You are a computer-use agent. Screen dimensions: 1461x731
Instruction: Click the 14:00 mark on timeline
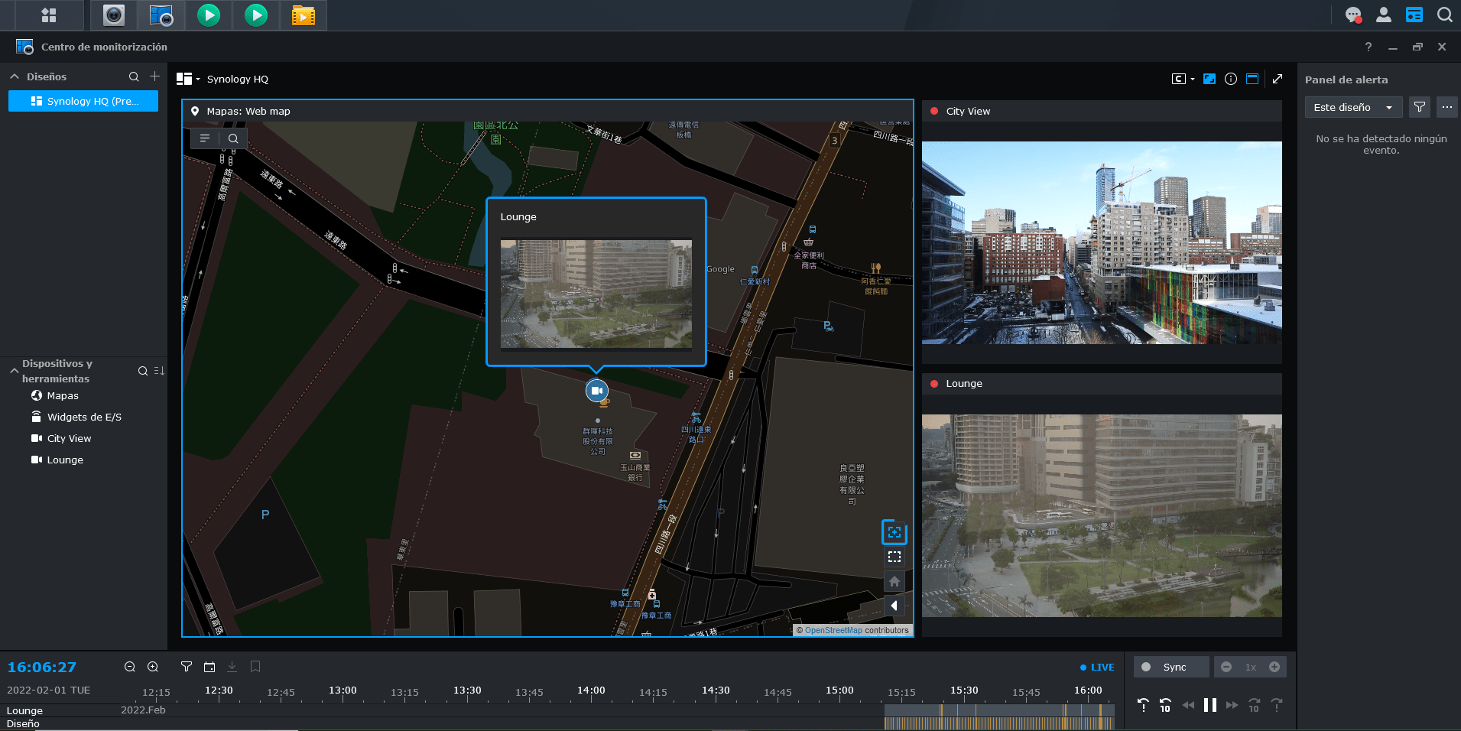coord(591,690)
